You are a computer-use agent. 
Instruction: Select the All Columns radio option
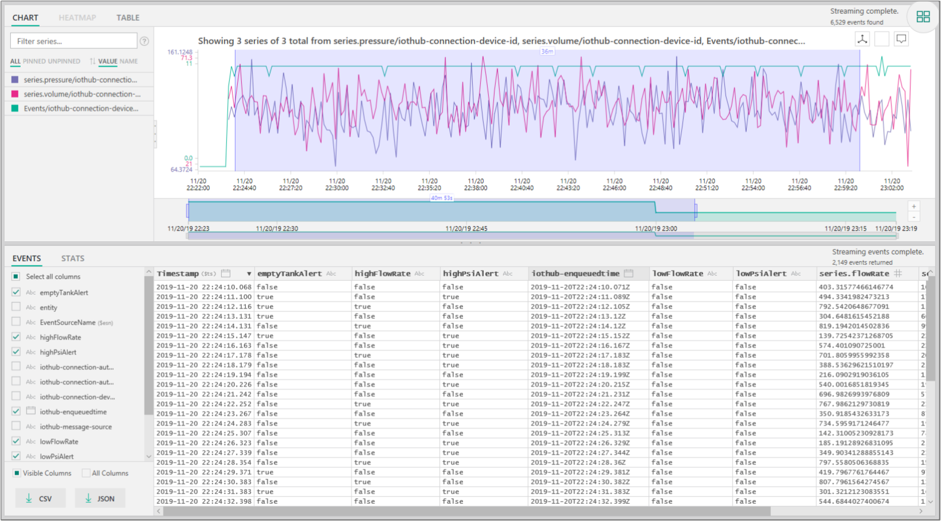click(86, 473)
